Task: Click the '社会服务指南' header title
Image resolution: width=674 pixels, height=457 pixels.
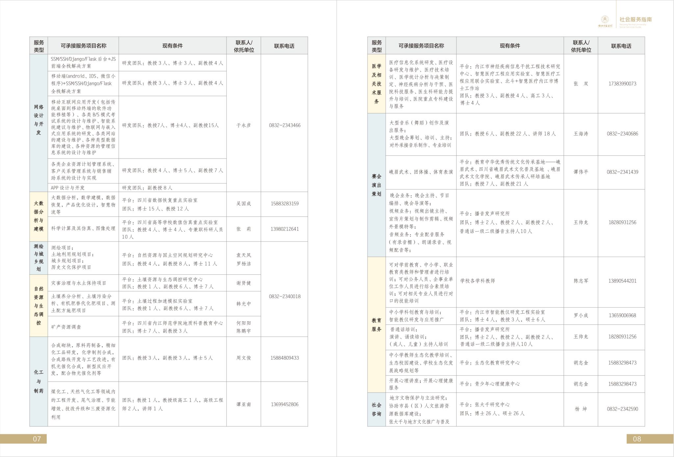Action: click(635, 20)
